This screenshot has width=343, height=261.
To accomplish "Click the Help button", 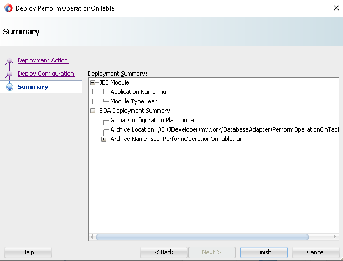I will (x=28, y=252).
